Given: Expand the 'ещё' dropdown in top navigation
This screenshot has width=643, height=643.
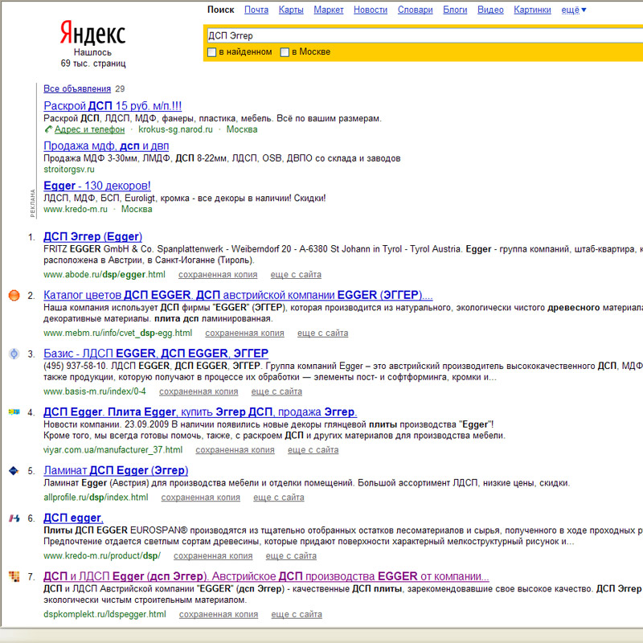Looking at the screenshot, I should [574, 10].
